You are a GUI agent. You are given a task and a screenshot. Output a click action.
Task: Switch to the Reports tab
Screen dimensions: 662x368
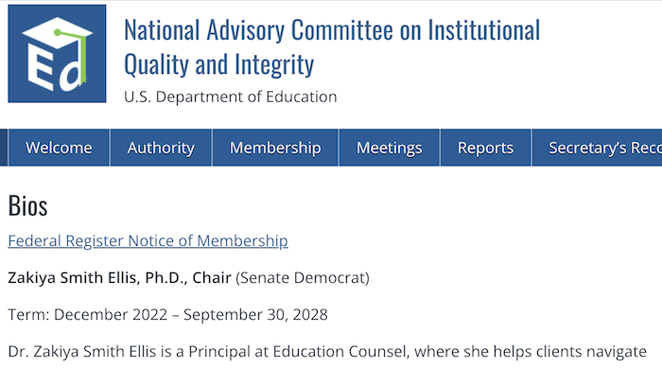pyautogui.click(x=485, y=148)
